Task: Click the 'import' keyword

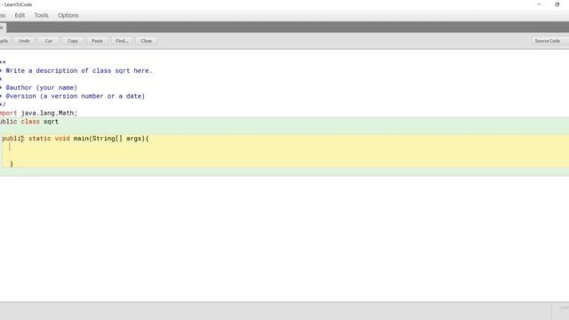Action: (8, 113)
